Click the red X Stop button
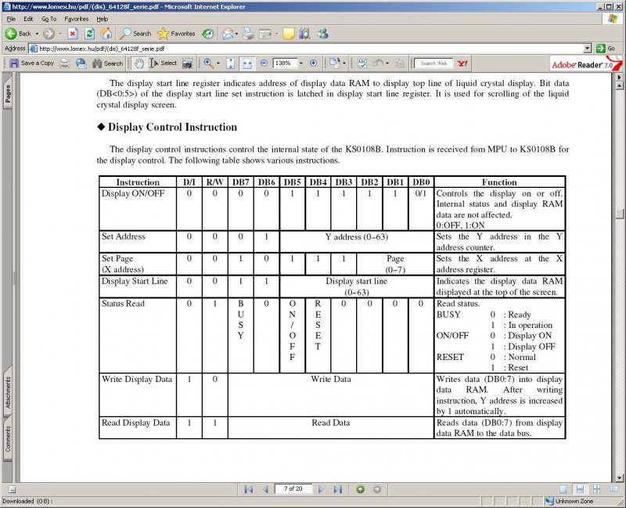626x508 pixels. 72,34
